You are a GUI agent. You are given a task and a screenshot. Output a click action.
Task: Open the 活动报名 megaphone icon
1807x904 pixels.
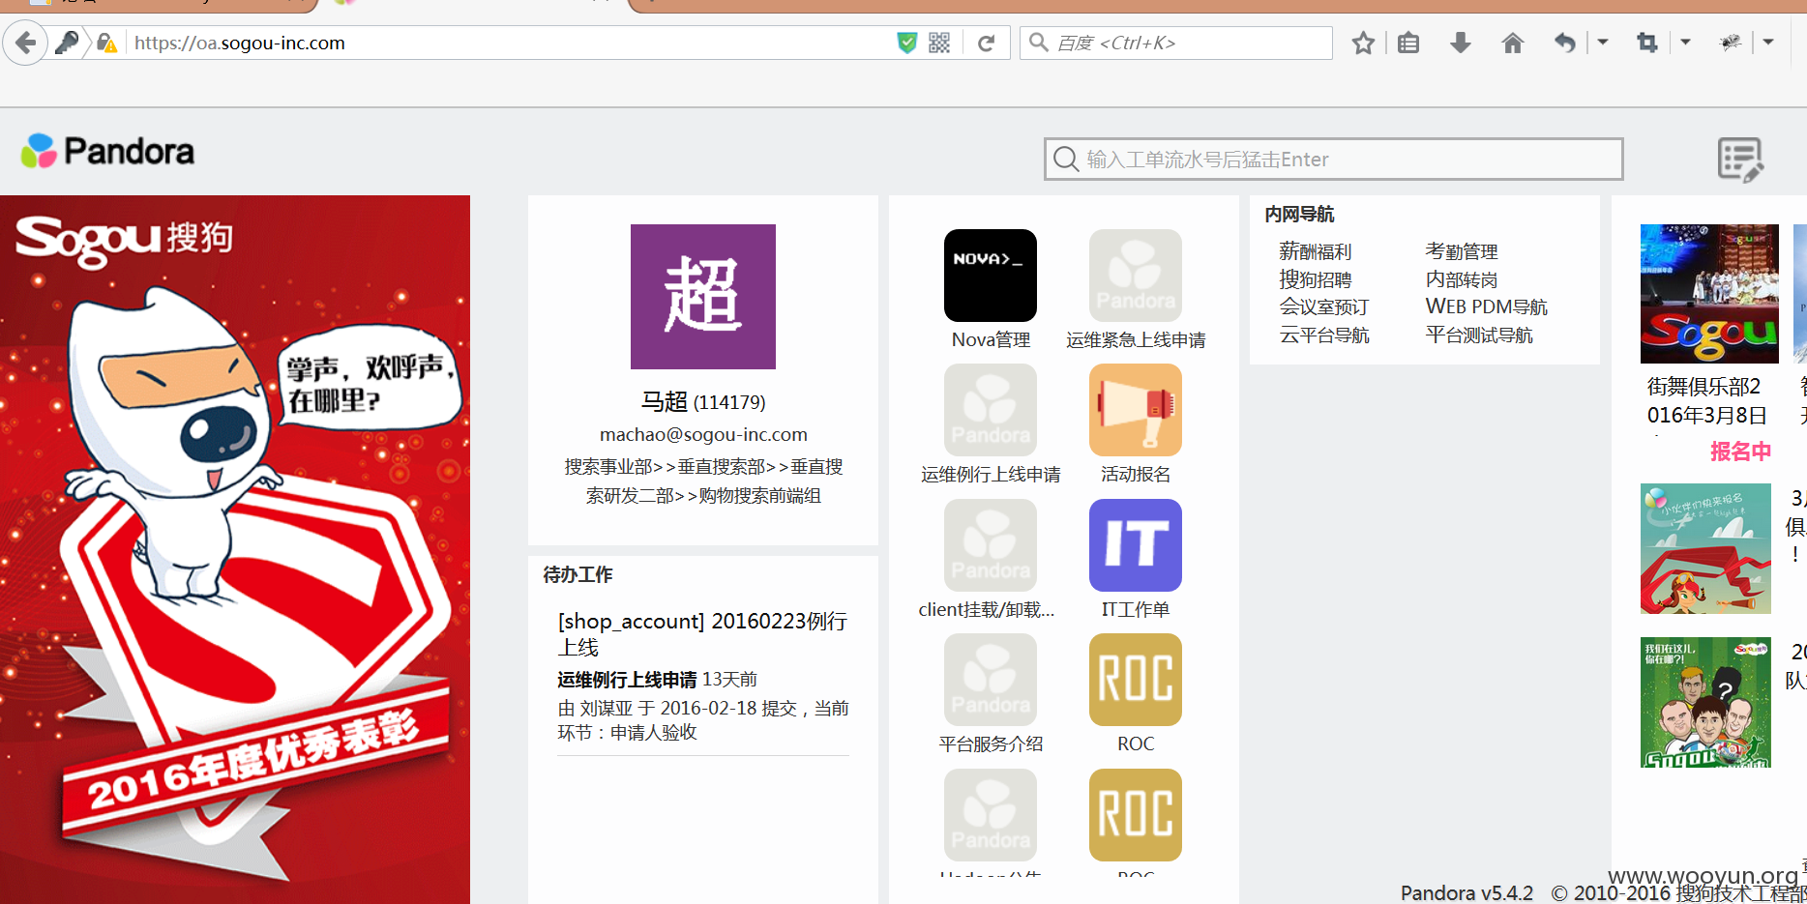pyautogui.click(x=1136, y=410)
